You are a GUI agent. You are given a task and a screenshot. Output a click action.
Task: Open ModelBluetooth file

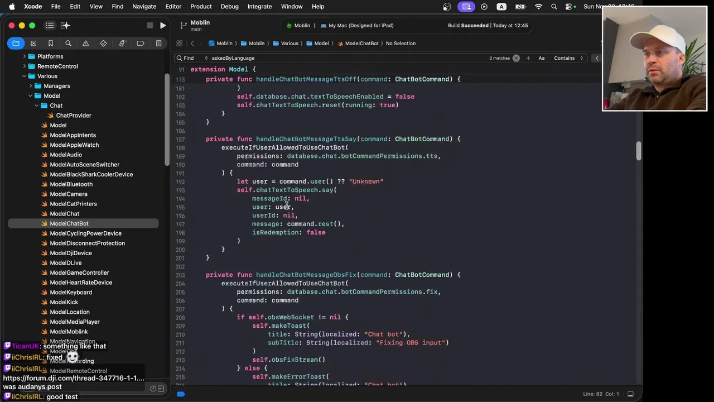[x=71, y=184]
